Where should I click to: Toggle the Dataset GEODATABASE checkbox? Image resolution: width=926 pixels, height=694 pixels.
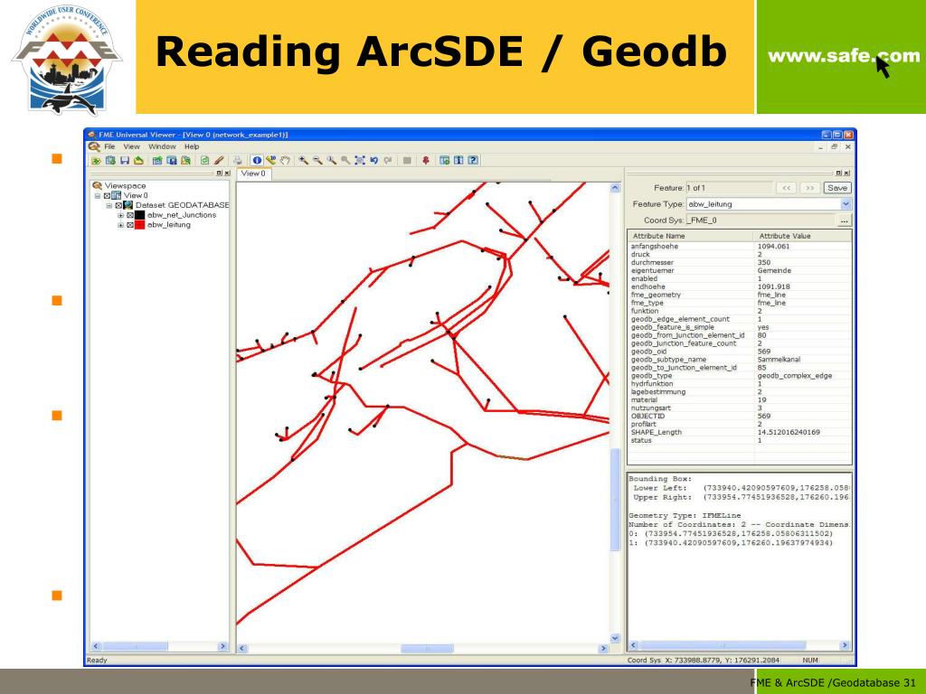point(118,205)
